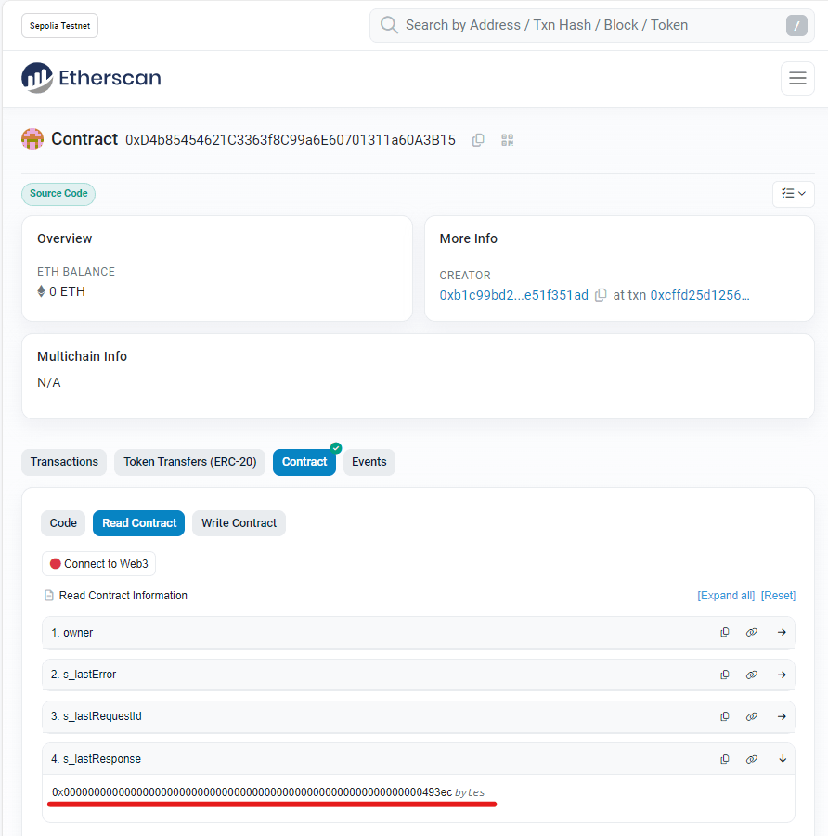This screenshot has width=828, height=836.
Task: Open creator address 0xb1c99bd2...e51f351ad
Action: [x=513, y=295]
